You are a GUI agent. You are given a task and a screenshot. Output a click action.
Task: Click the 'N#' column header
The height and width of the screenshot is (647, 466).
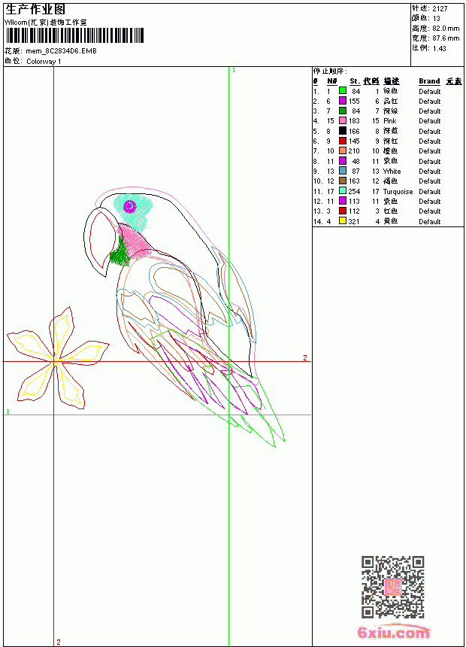click(332, 81)
